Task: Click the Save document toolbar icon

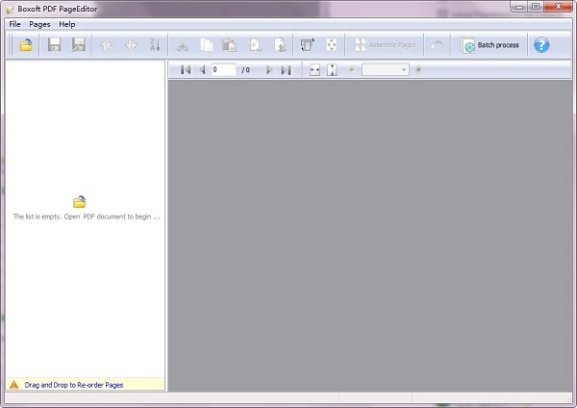Action: click(55, 45)
